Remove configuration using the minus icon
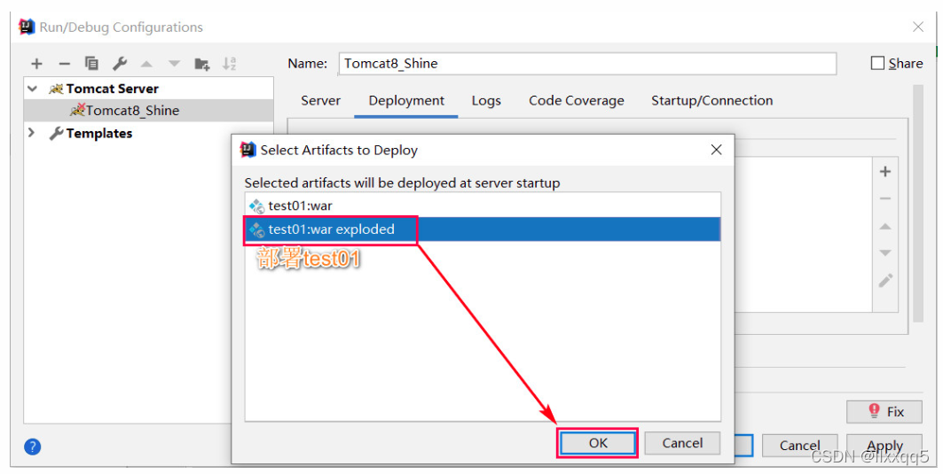This screenshot has height=474, width=943. (x=65, y=63)
